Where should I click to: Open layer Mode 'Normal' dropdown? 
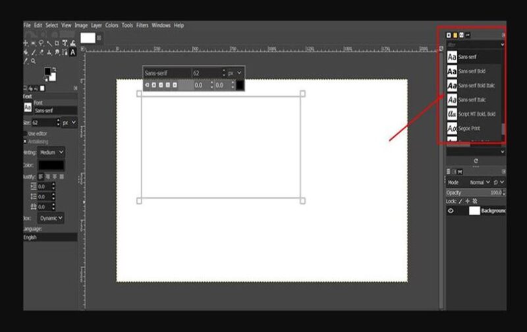click(480, 182)
